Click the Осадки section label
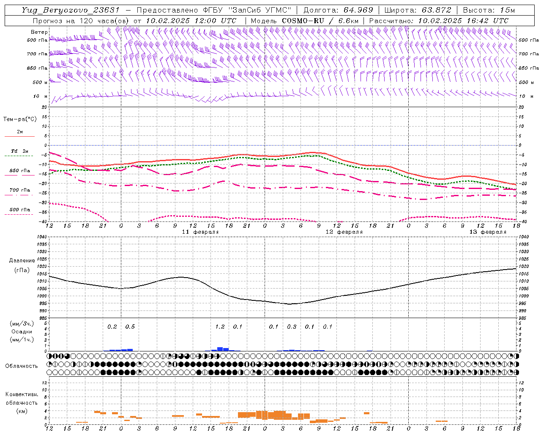 click(x=22, y=332)
